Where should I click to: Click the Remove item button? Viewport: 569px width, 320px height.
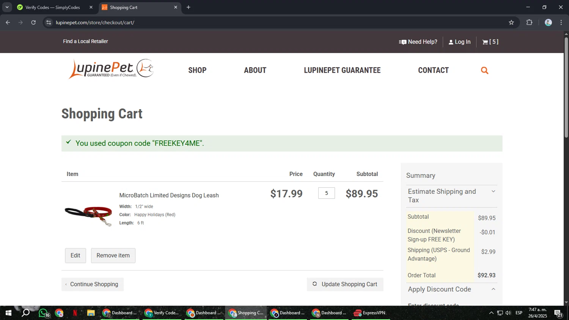coord(113,256)
